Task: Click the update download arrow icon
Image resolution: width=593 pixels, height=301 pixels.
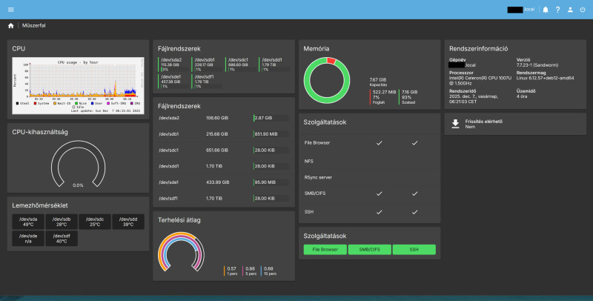Action: pos(455,124)
